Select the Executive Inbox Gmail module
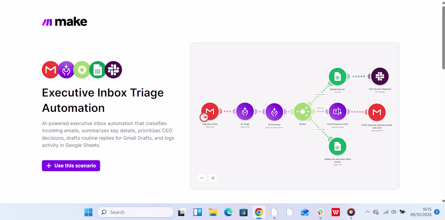 (x=210, y=111)
